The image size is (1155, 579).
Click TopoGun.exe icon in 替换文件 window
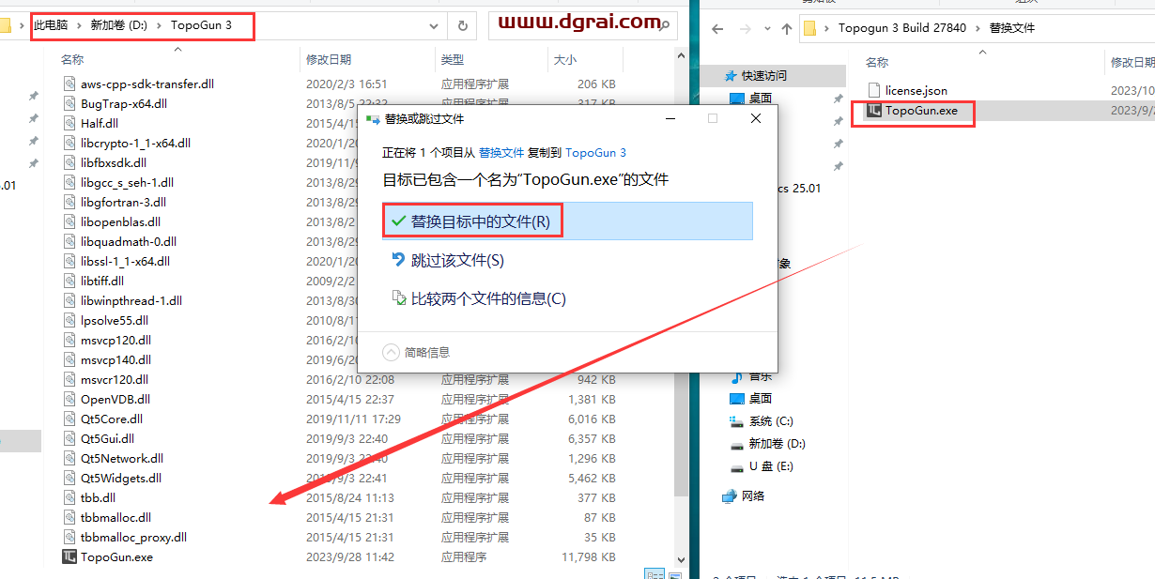(x=873, y=111)
